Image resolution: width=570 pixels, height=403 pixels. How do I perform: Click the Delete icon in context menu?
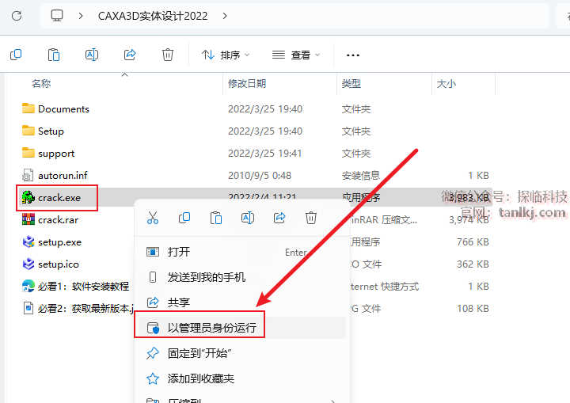tap(311, 218)
